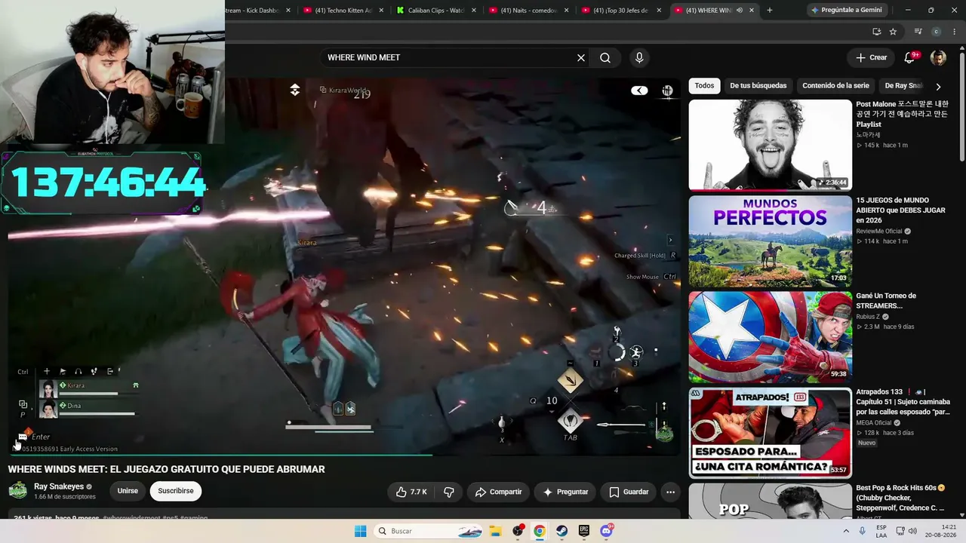Open the YouTube account avatar menu
The image size is (966, 543).
(938, 58)
